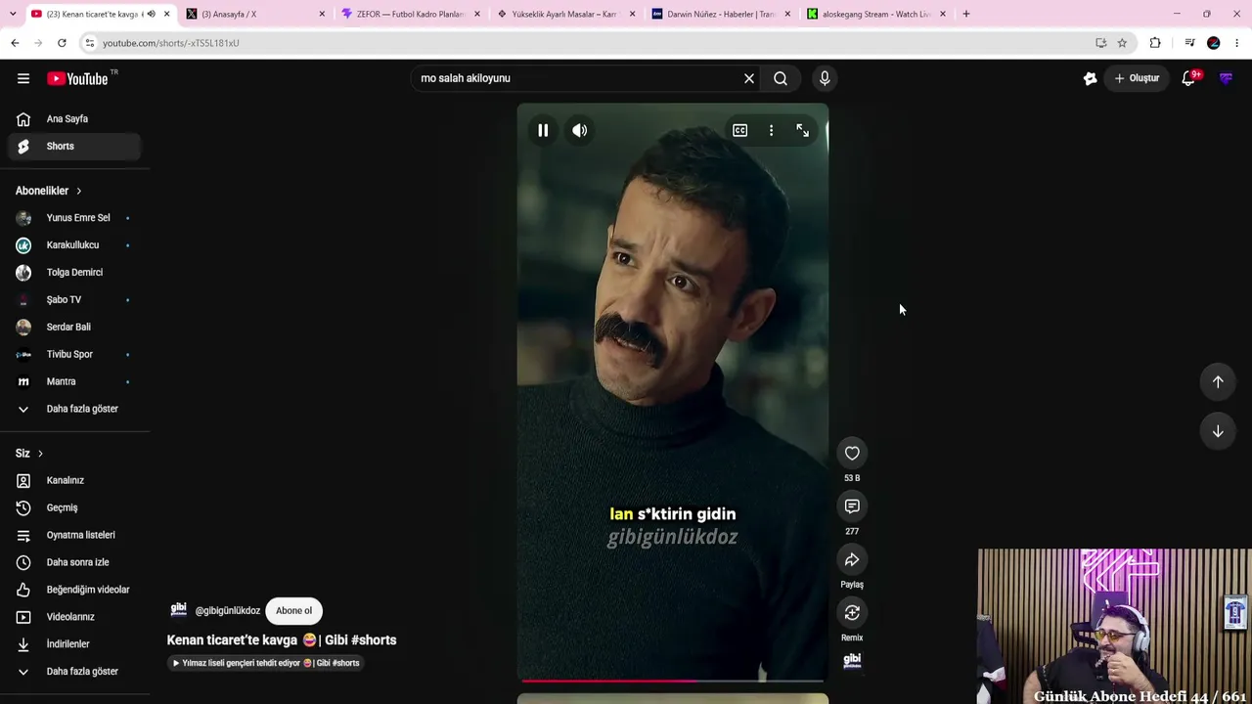Reload the page
The width and height of the screenshot is (1252, 704).
pos(62,43)
